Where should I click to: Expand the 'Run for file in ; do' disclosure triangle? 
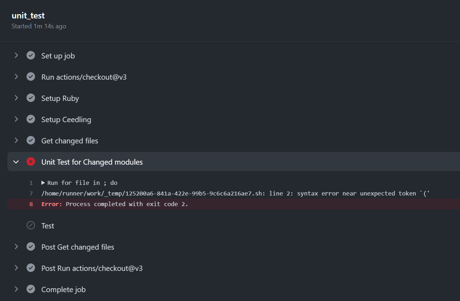43,183
